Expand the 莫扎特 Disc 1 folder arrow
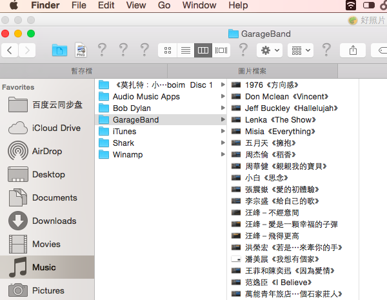 pos(223,85)
